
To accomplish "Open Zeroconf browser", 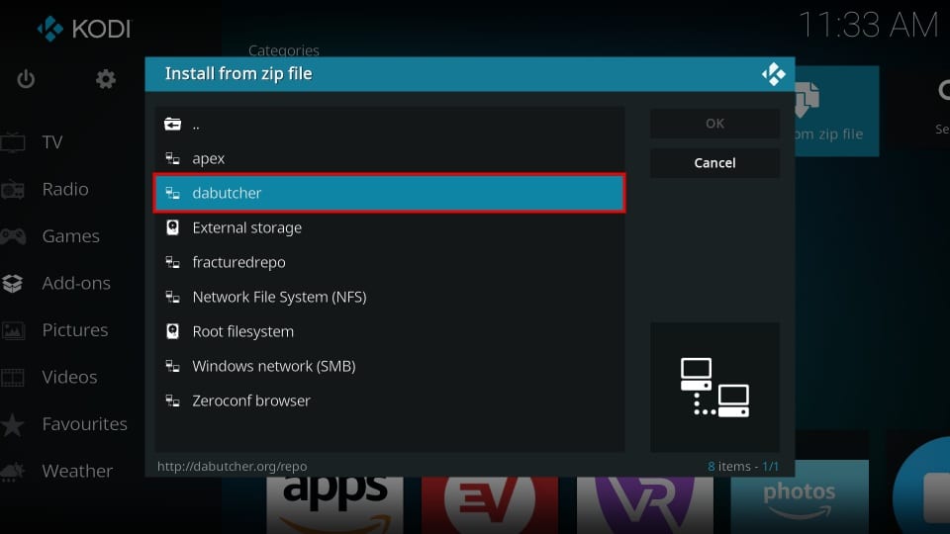I will pos(390,400).
